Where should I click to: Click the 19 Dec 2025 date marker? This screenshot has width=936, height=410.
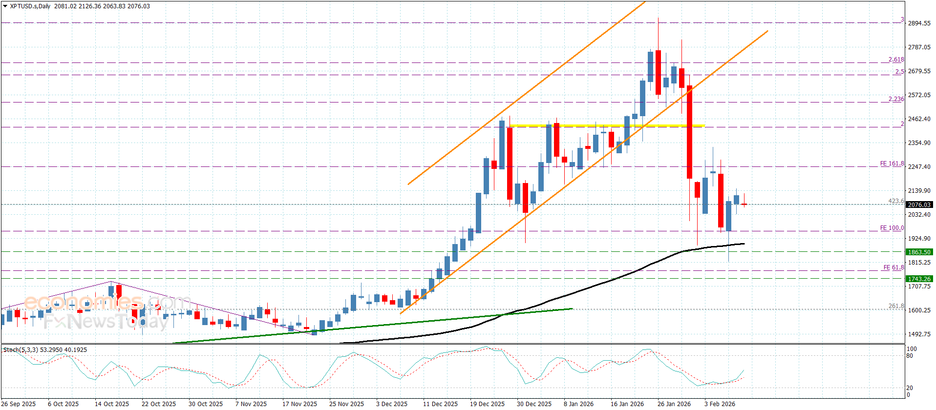coord(487,404)
